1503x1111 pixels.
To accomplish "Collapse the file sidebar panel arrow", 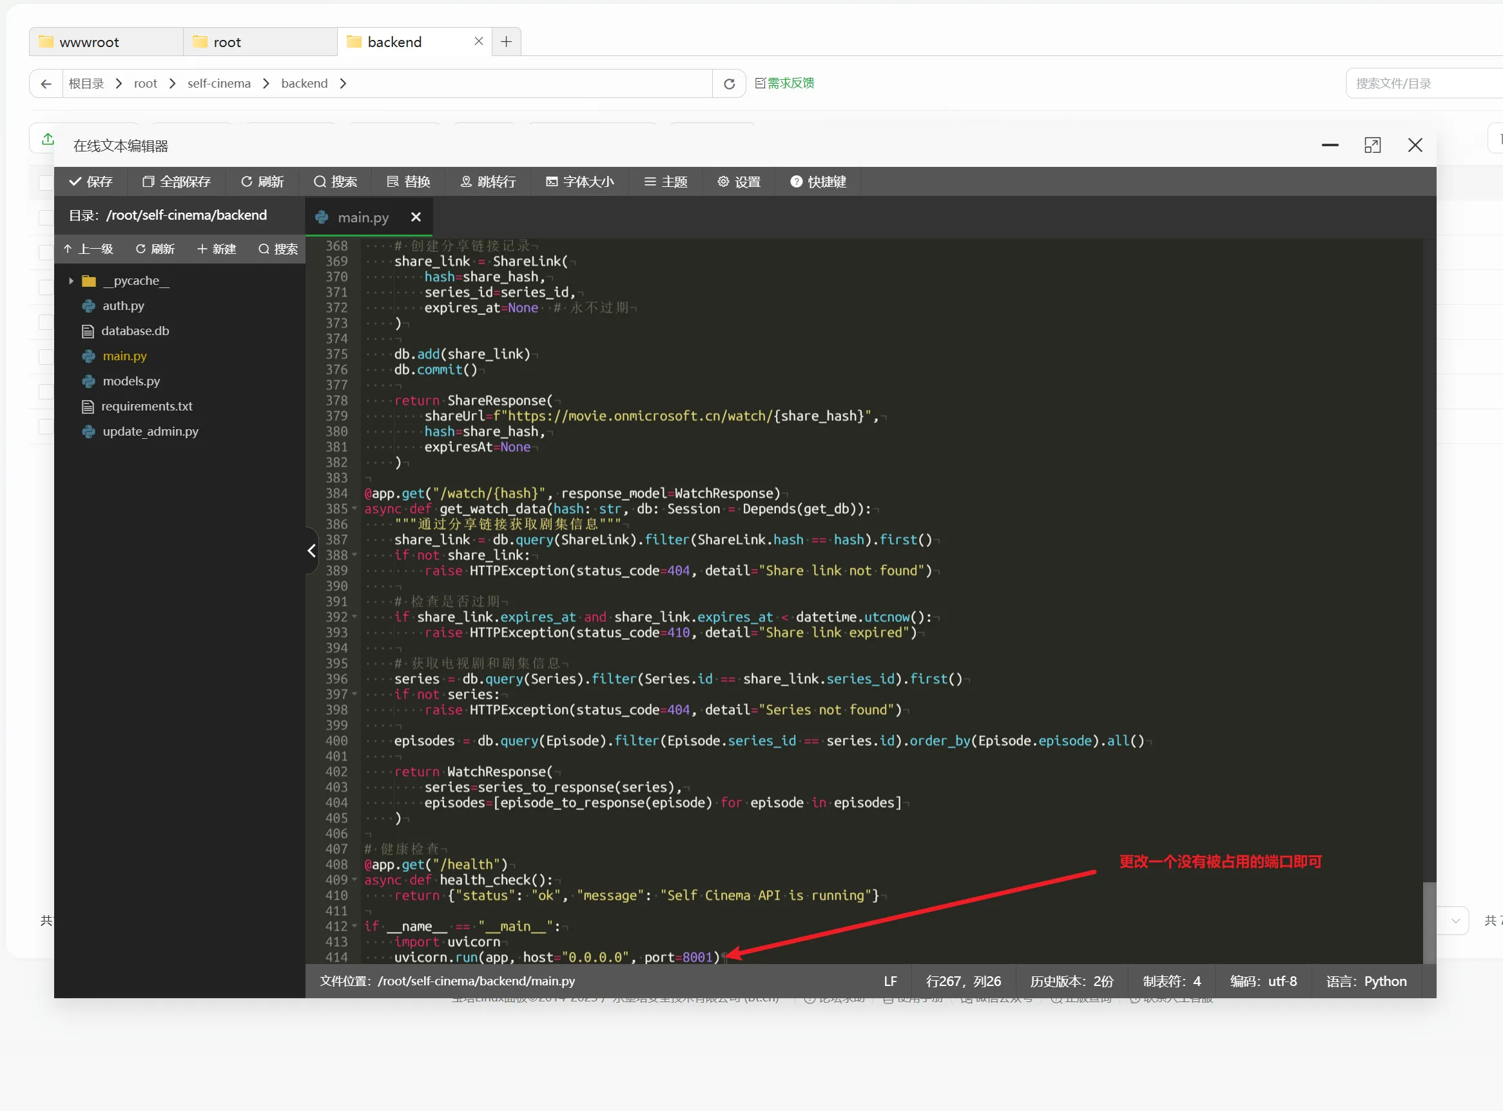I will tap(311, 551).
